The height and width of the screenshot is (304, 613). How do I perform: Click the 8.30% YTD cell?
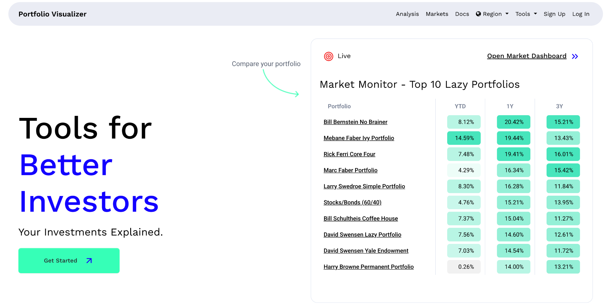coord(464,186)
